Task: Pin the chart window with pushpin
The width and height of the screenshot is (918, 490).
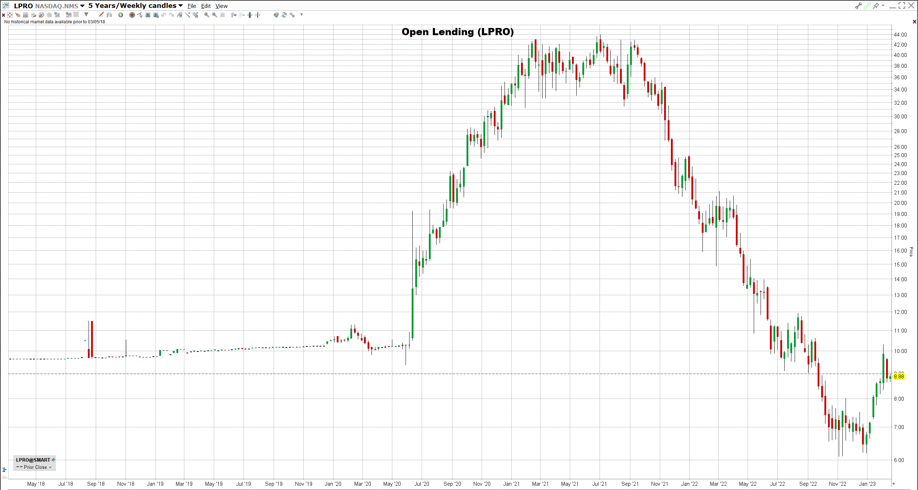Action: point(876,6)
